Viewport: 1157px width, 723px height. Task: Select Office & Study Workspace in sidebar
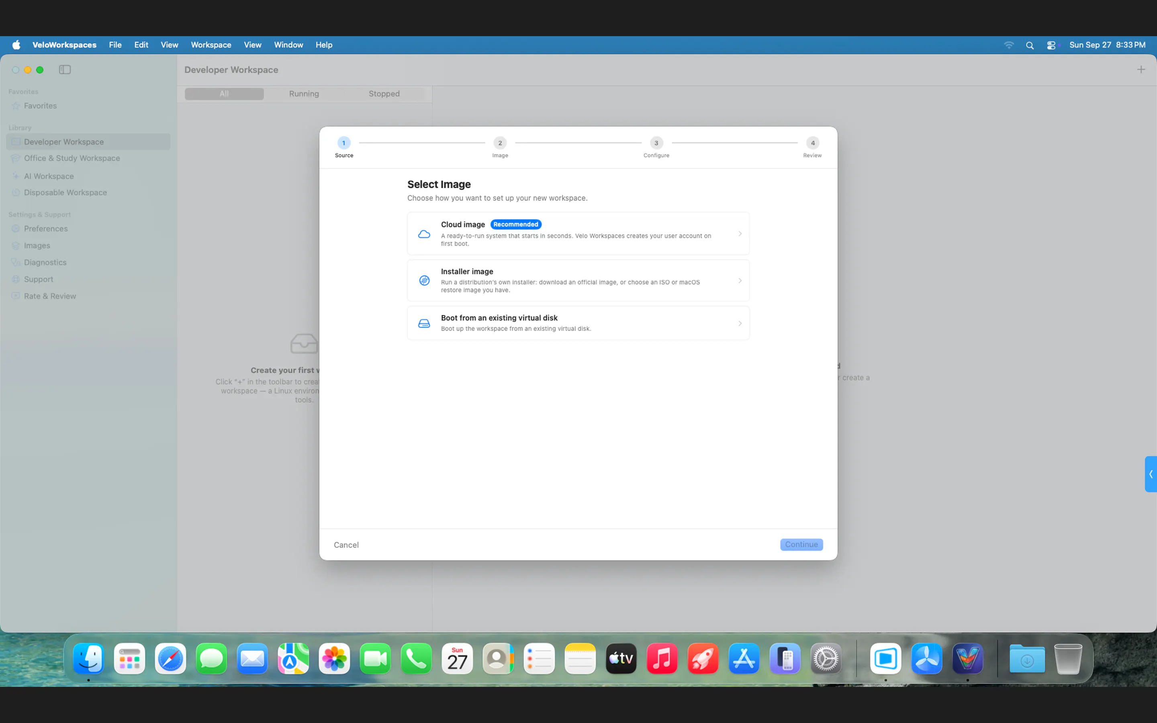click(x=88, y=158)
